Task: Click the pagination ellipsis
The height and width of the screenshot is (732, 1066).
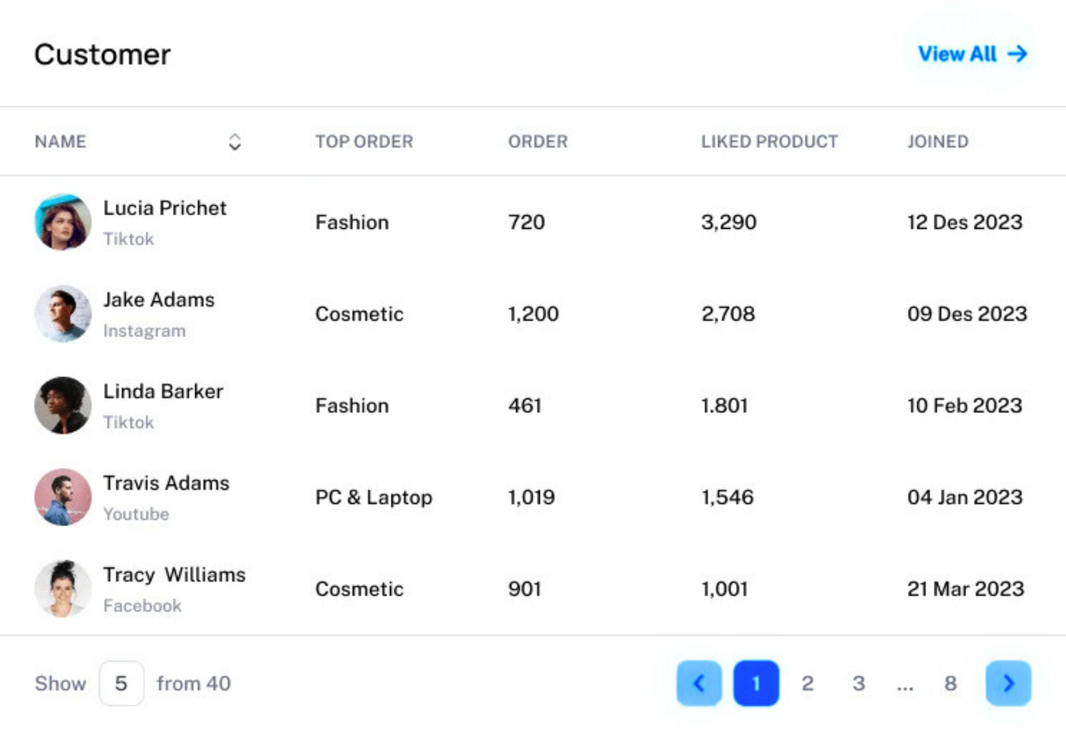Action: 905,685
